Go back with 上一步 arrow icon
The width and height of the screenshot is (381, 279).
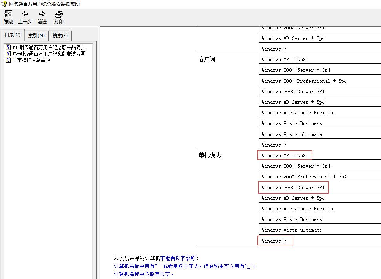25,14
